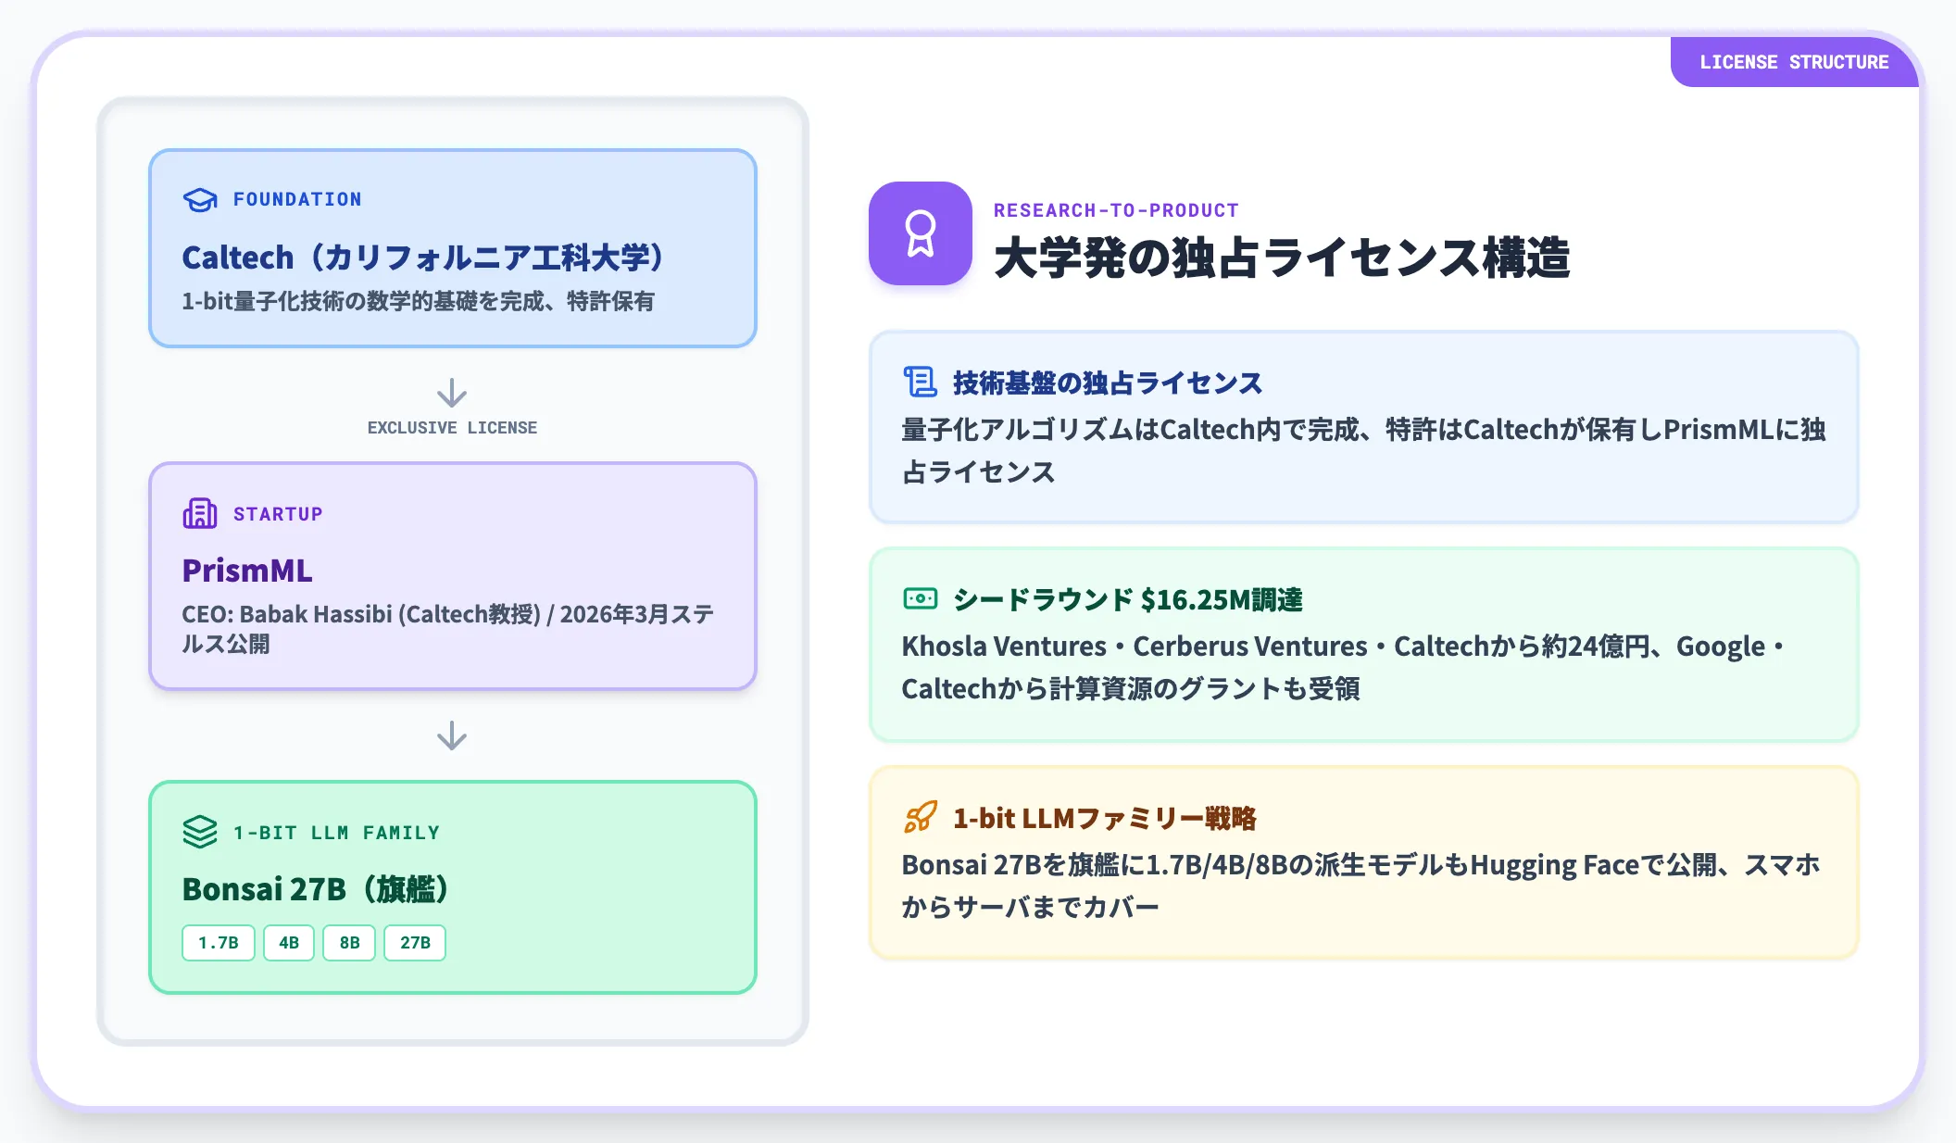The width and height of the screenshot is (1956, 1143).
Task: Select the 8B model chip
Action: click(x=349, y=943)
